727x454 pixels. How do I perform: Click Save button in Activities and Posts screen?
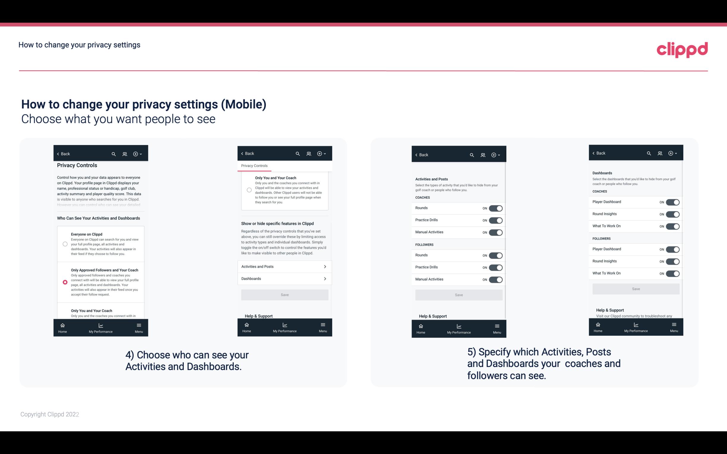click(459, 294)
